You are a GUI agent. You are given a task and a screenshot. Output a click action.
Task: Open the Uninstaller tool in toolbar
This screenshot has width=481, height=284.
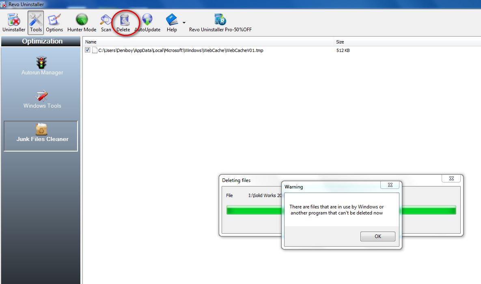point(14,22)
